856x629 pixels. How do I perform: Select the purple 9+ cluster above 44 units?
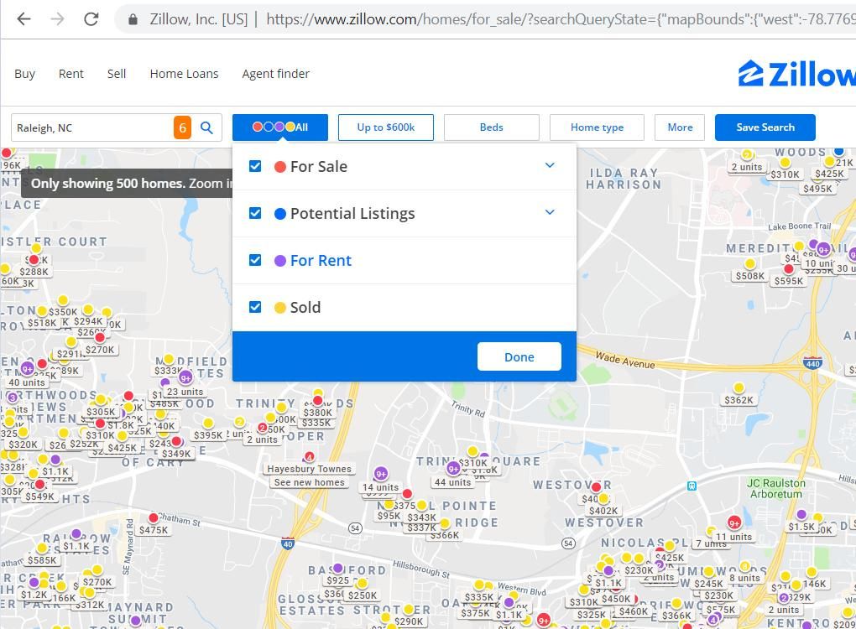point(453,469)
